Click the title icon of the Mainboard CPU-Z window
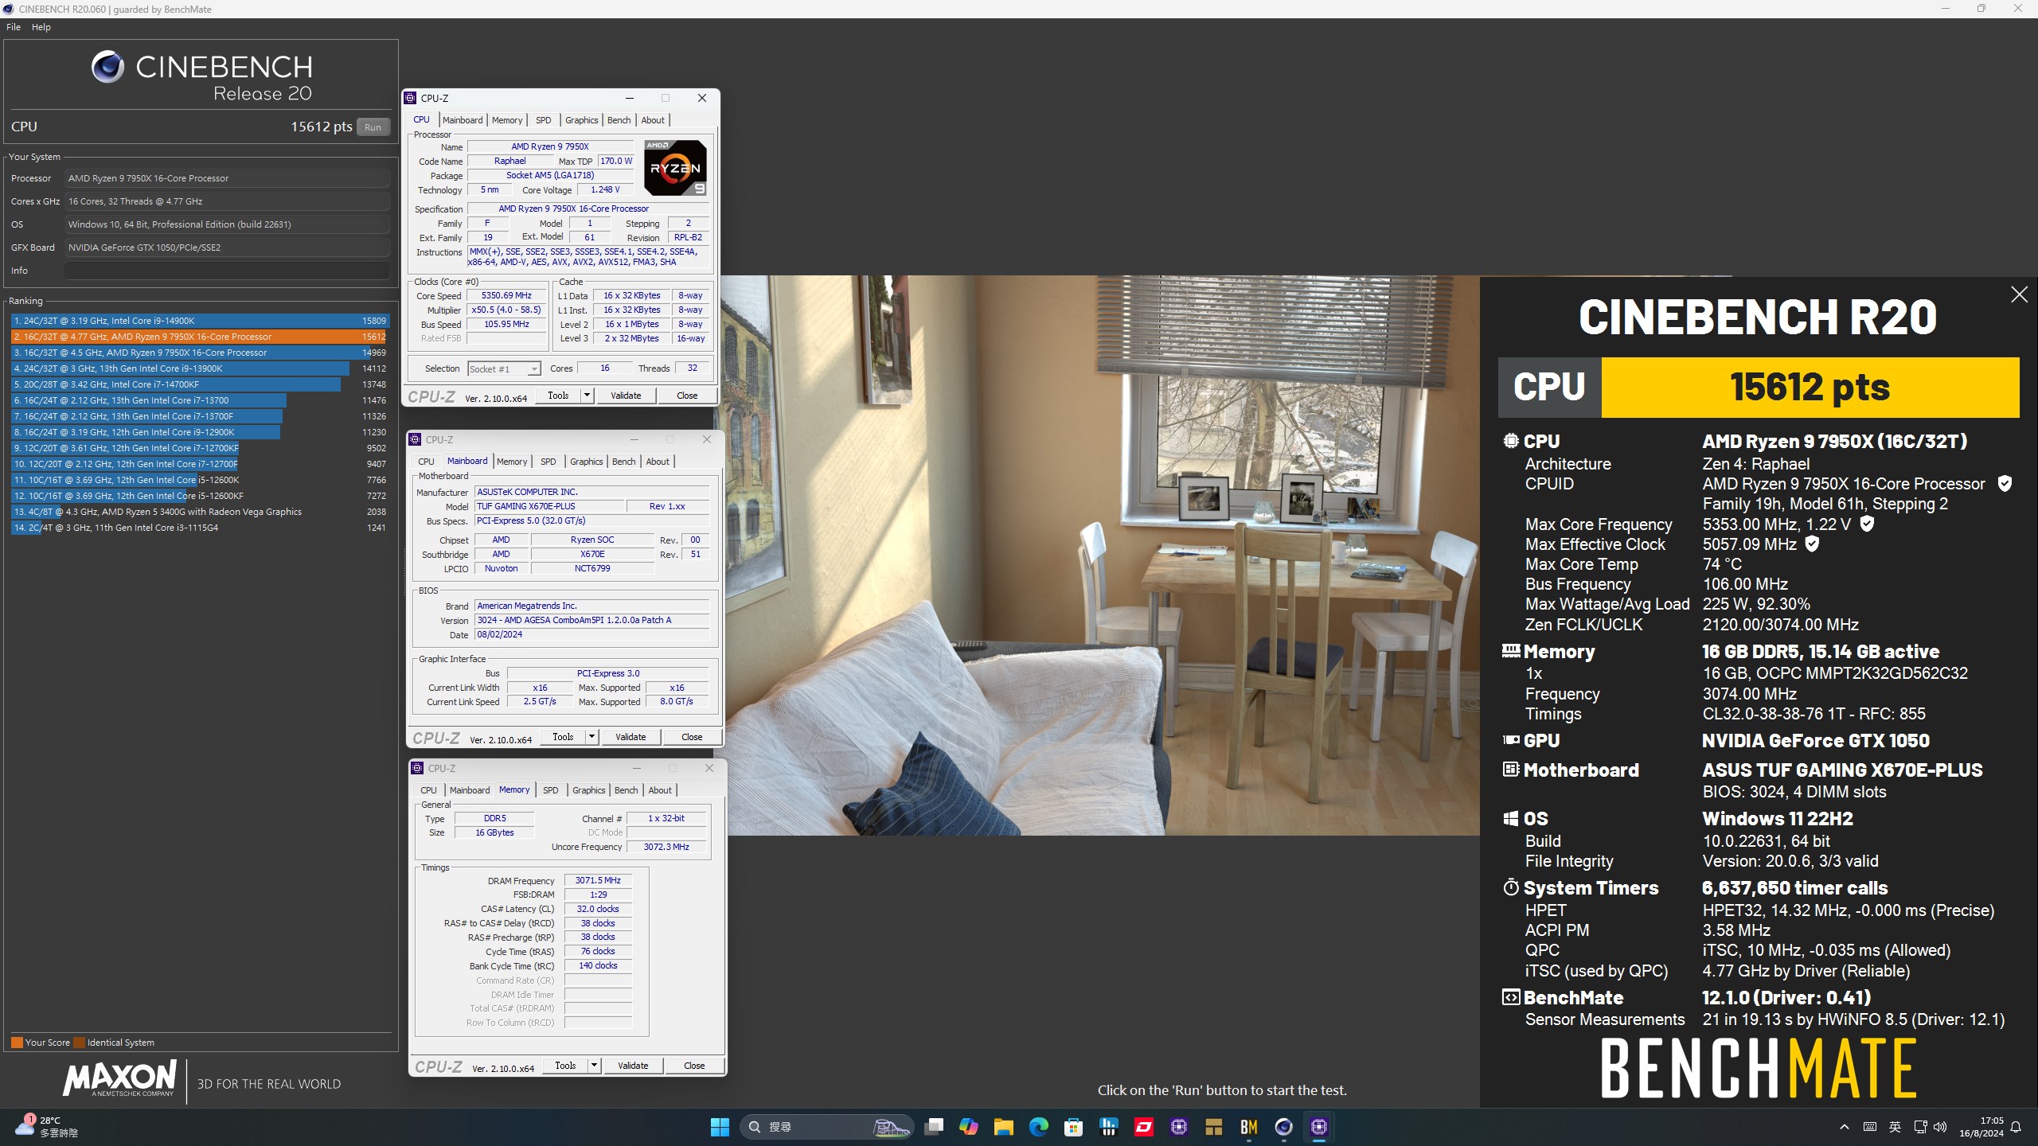 pos(415,439)
